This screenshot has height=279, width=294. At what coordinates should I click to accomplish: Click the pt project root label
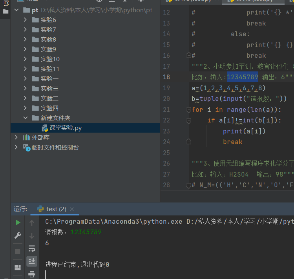[35, 10]
